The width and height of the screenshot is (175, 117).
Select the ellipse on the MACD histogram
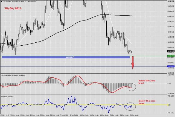[132, 87]
